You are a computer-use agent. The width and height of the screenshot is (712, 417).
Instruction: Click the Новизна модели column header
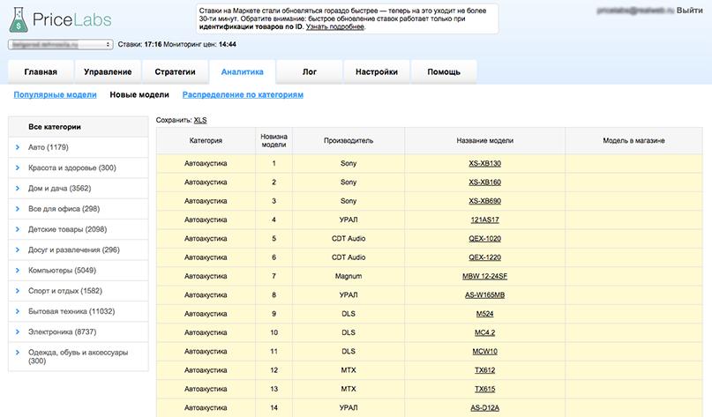(274, 141)
